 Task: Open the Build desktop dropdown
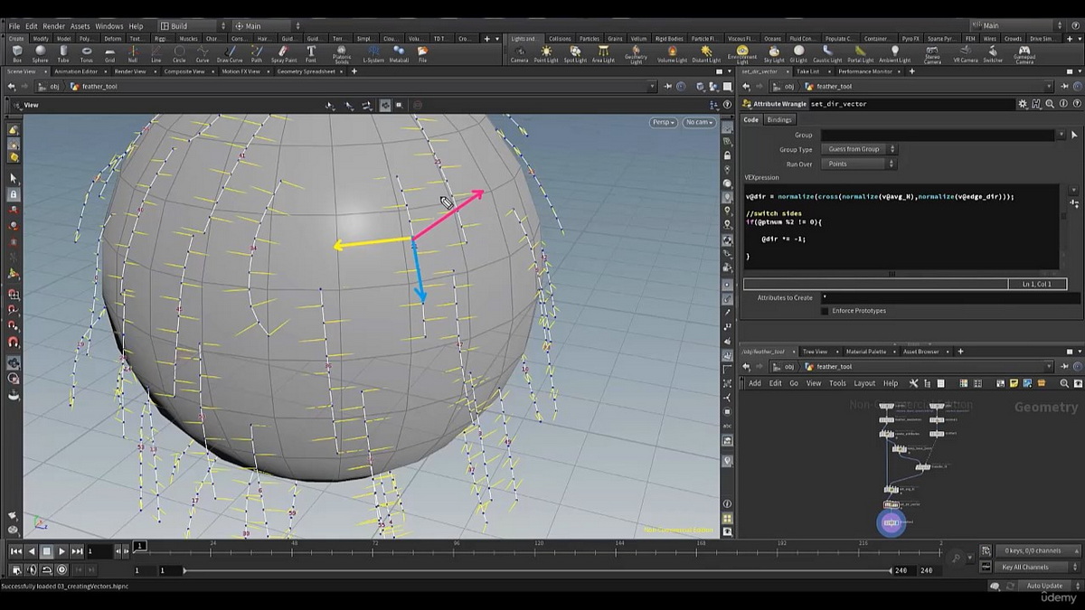point(192,26)
